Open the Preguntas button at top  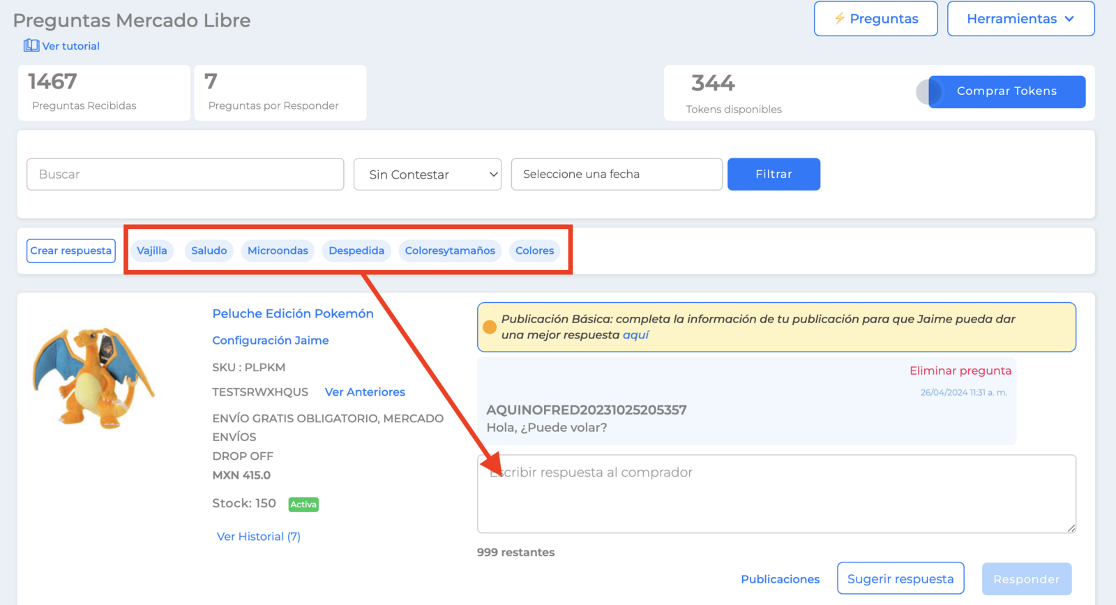(x=876, y=19)
